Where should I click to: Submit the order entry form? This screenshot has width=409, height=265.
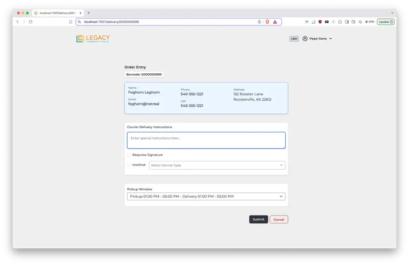(x=258, y=219)
